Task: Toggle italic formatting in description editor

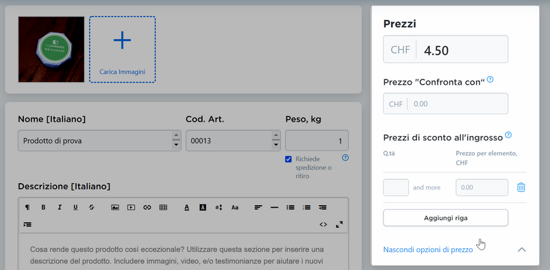Action: point(60,207)
